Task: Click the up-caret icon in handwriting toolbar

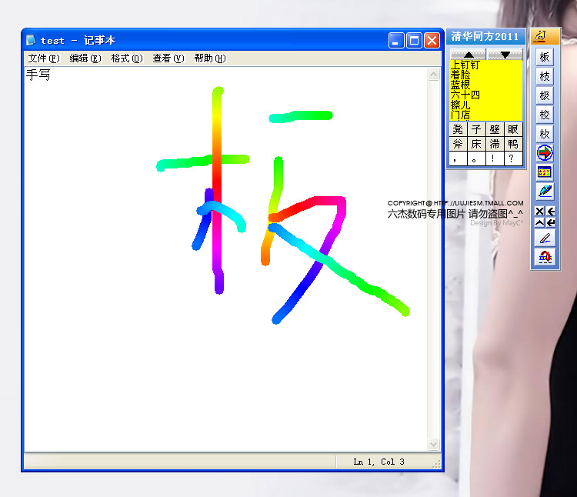Action: click(x=539, y=222)
